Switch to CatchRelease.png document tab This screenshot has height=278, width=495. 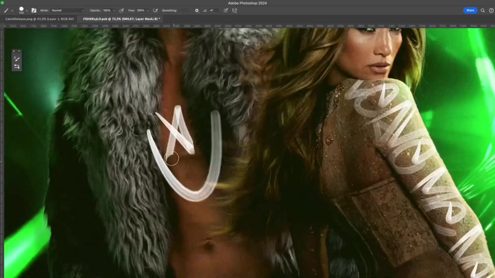[x=39, y=19]
